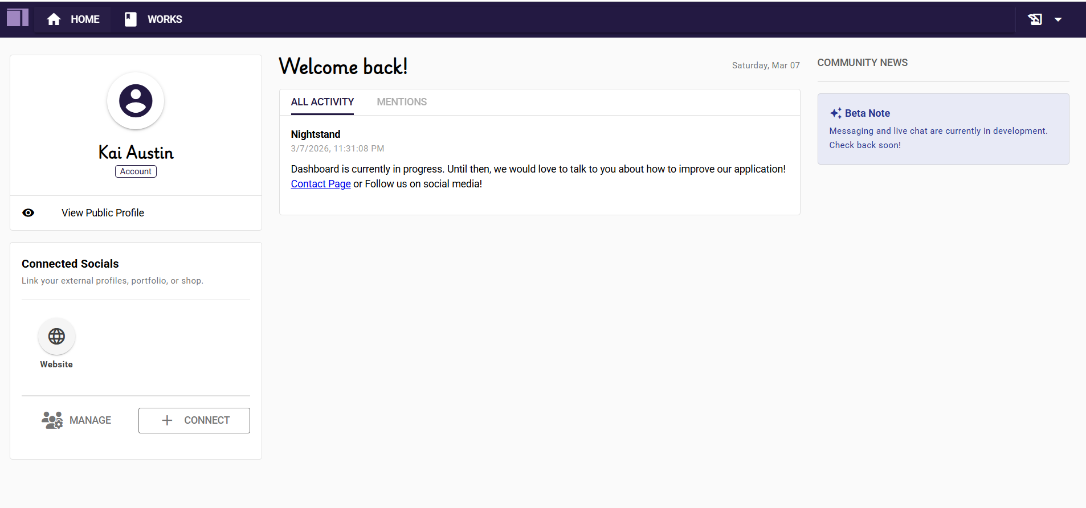Click the purple Nightstand logo
1086x508 pixels.
[18, 18]
